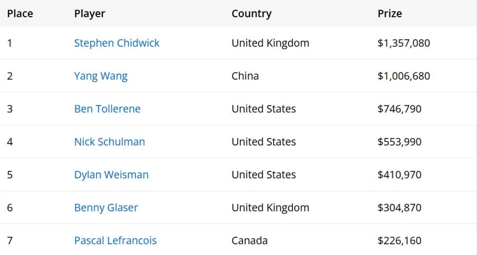This screenshot has height=255, width=477.
Task: Open Stephen Chidwick's player profile link
Action: pyautogui.click(x=117, y=43)
